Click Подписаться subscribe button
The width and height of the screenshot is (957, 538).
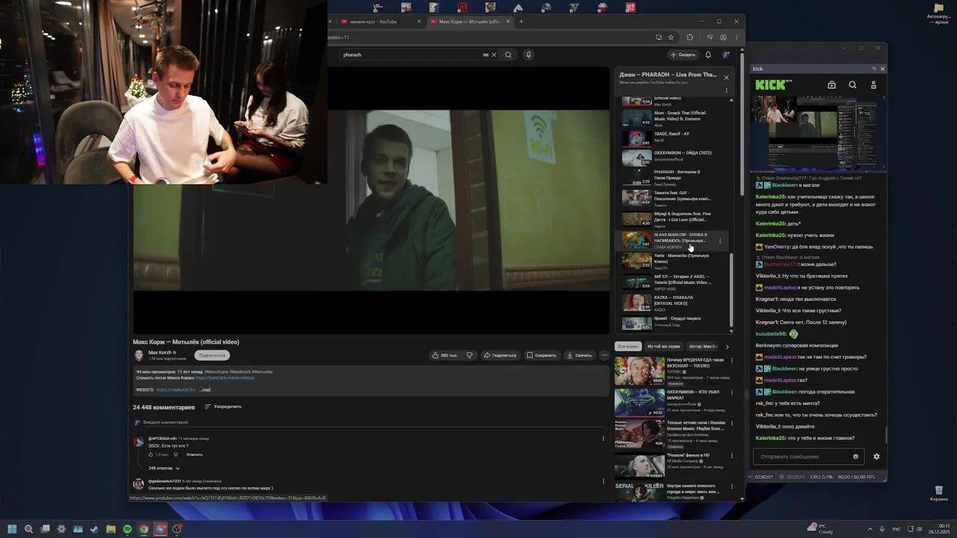coord(212,355)
